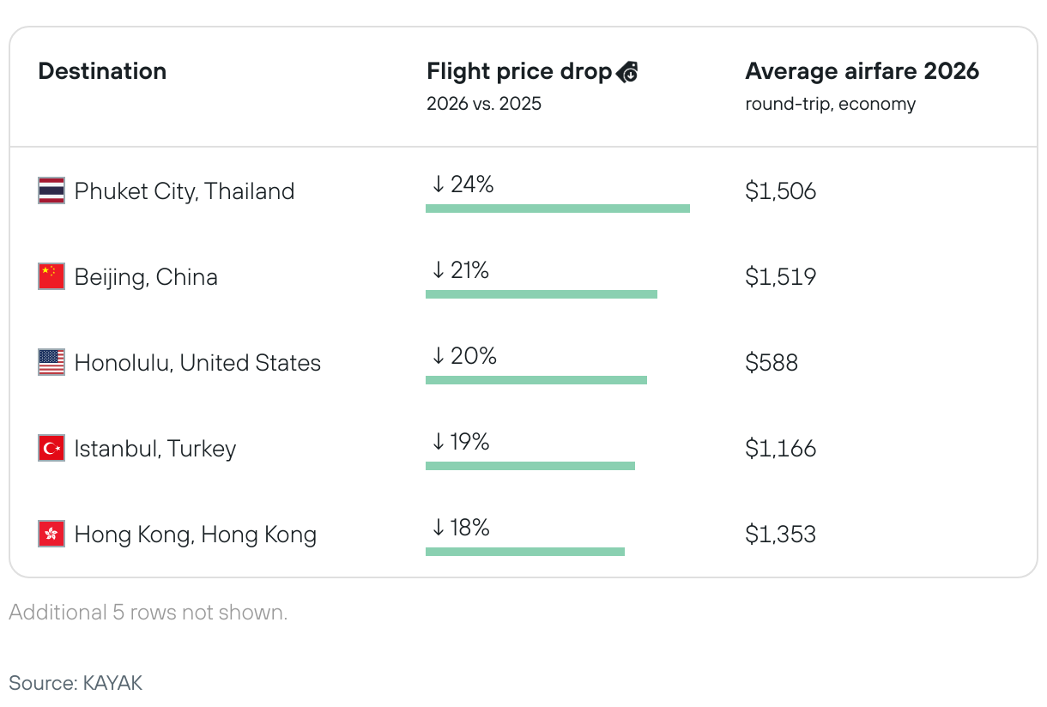Click the United States flag icon

tap(51, 362)
